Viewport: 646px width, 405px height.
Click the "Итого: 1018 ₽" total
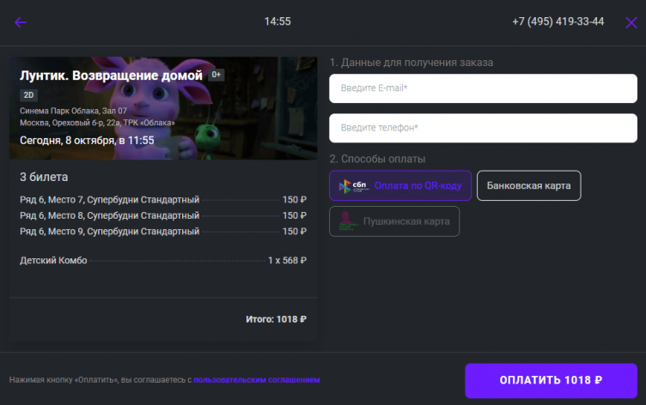pos(276,319)
